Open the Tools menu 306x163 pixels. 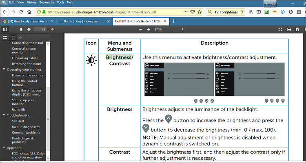tap(60, 2)
